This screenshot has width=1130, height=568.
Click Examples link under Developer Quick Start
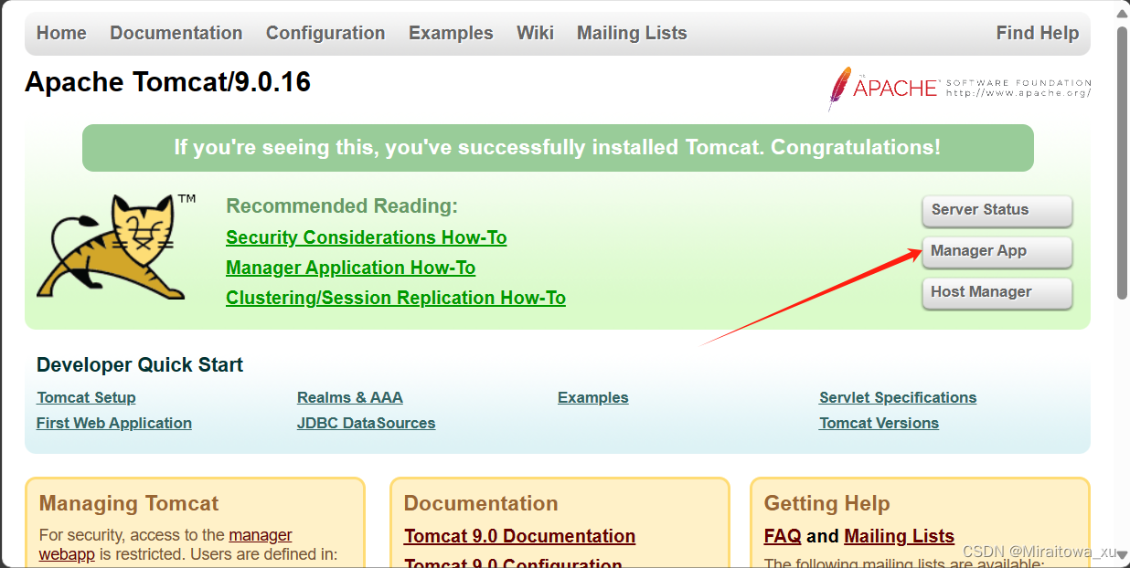click(x=593, y=397)
